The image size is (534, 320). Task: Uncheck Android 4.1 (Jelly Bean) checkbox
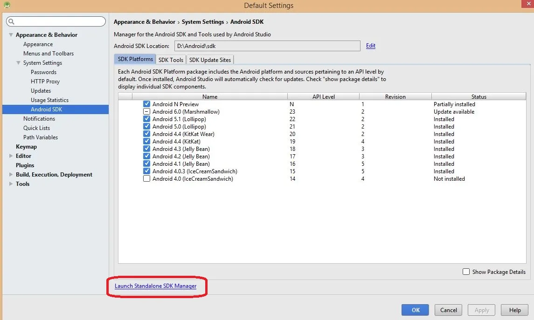tap(147, 164)
